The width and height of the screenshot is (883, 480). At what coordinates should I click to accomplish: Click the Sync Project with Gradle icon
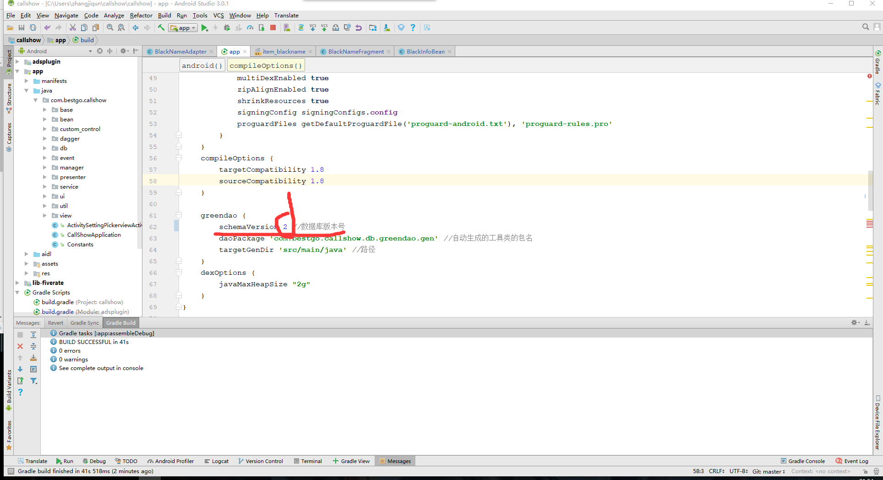(x=301, y=28)
